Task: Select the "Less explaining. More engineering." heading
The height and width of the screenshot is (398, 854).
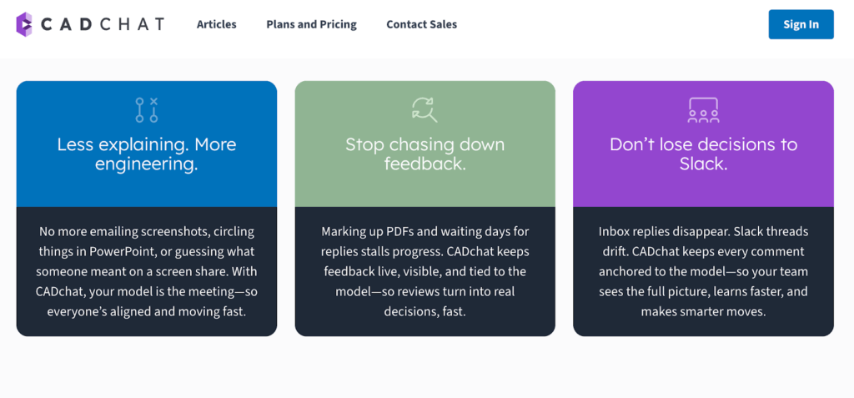Action: tap(147, 154)
